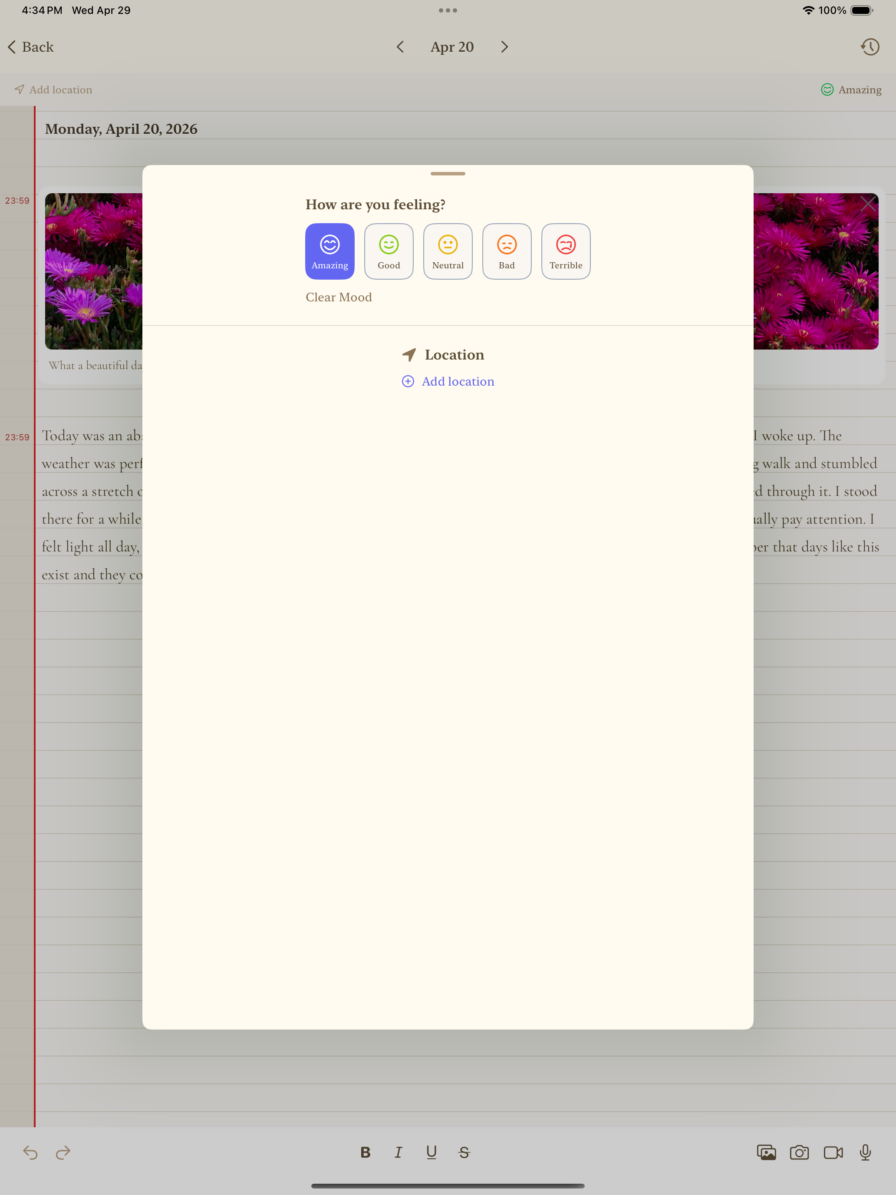The width and height of the screenshot is (896, 1195).
Task: Add location in the sheet
Action: click(x=448, y=381)
